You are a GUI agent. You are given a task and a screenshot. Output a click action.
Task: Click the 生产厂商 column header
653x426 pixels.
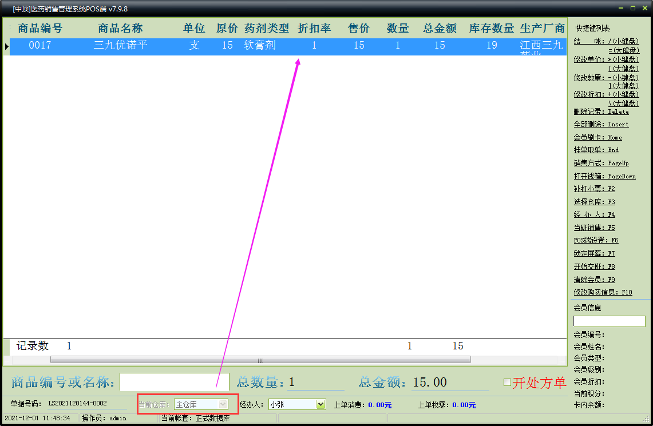[542, 28]
